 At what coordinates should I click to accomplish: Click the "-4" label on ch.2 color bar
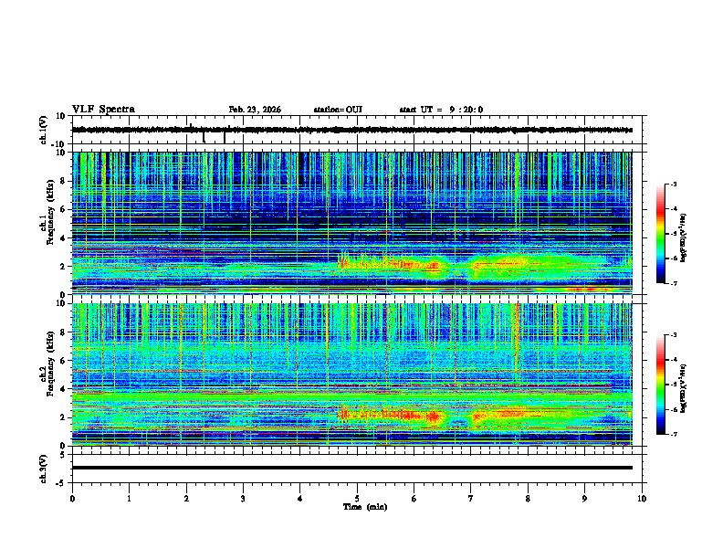(x=674, y=360)
